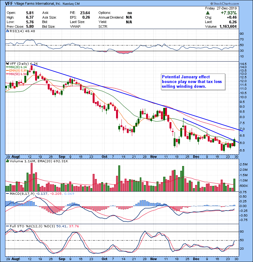This screenshot has height=262, width=253.
Task: Click the Volume 1.16M, EMA(20) 692.31K label
Action: (39, 161)
